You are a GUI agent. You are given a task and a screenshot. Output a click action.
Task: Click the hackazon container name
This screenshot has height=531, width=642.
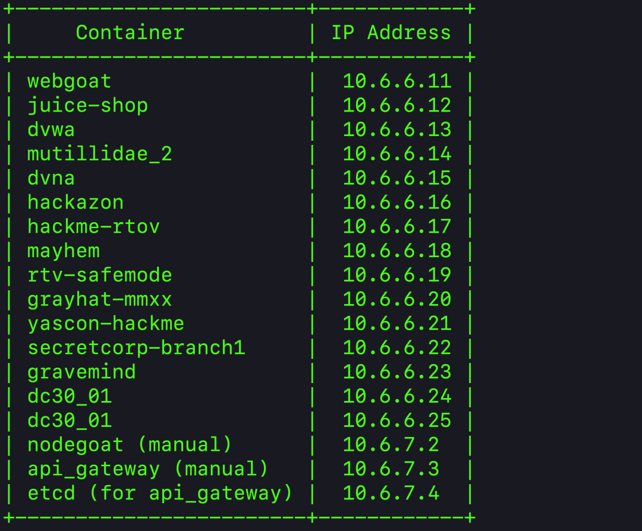point(75,202)
